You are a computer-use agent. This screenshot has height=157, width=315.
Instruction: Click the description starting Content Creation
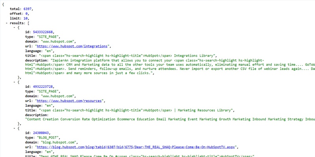170,119
